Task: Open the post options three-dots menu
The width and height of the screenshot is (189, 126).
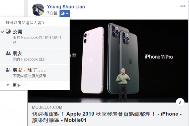Action: point(183,6)
